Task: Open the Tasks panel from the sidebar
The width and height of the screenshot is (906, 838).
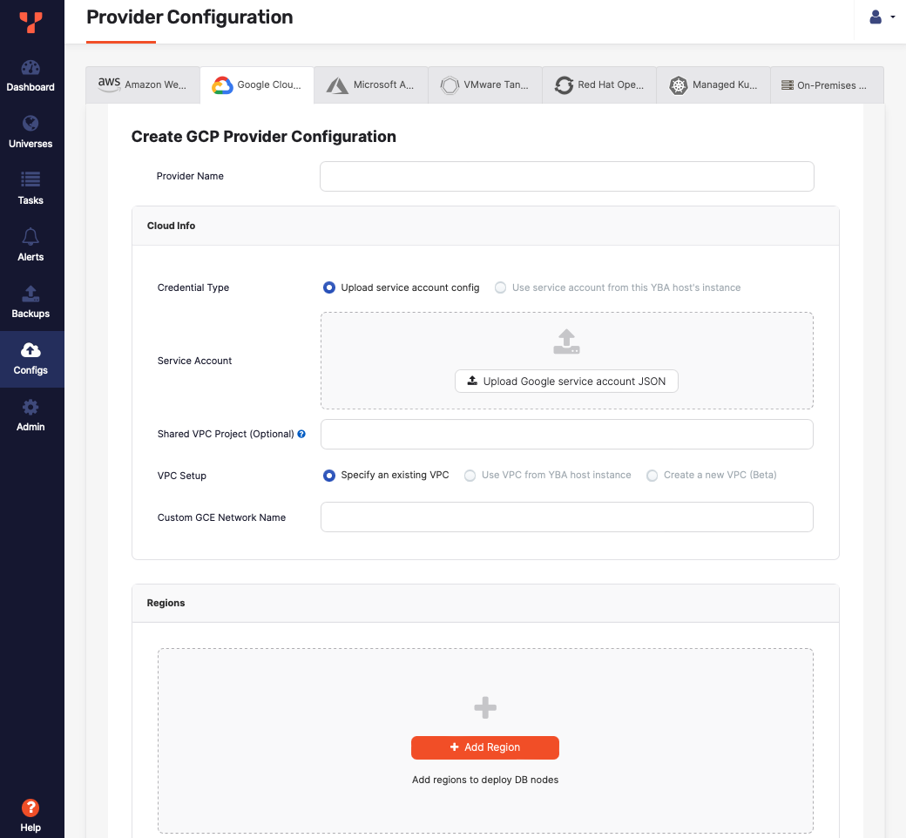Action: pos(30,190)
